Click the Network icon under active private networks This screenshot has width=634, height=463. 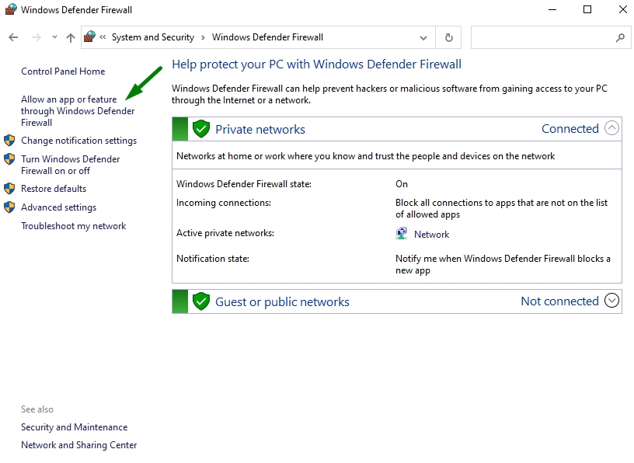[x=401, y=233]
